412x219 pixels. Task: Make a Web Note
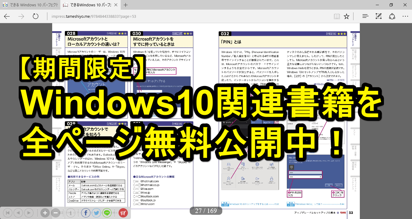pyautogui.click(x=379, y=16)
